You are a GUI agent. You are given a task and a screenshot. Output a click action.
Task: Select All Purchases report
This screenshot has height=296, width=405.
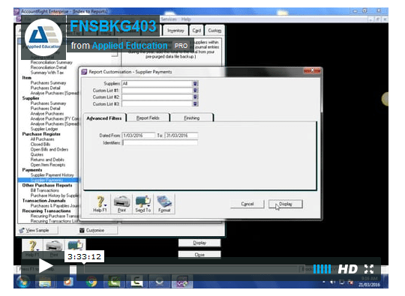(x=42, y=139)
